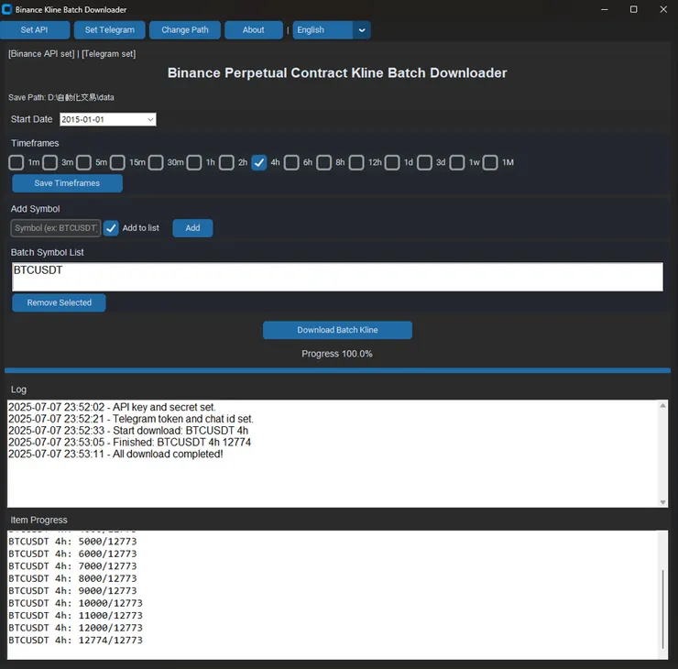Enable the 6h timeframe checkbox
The height and width of the screenshot is (669, 678).
point(291,162)
